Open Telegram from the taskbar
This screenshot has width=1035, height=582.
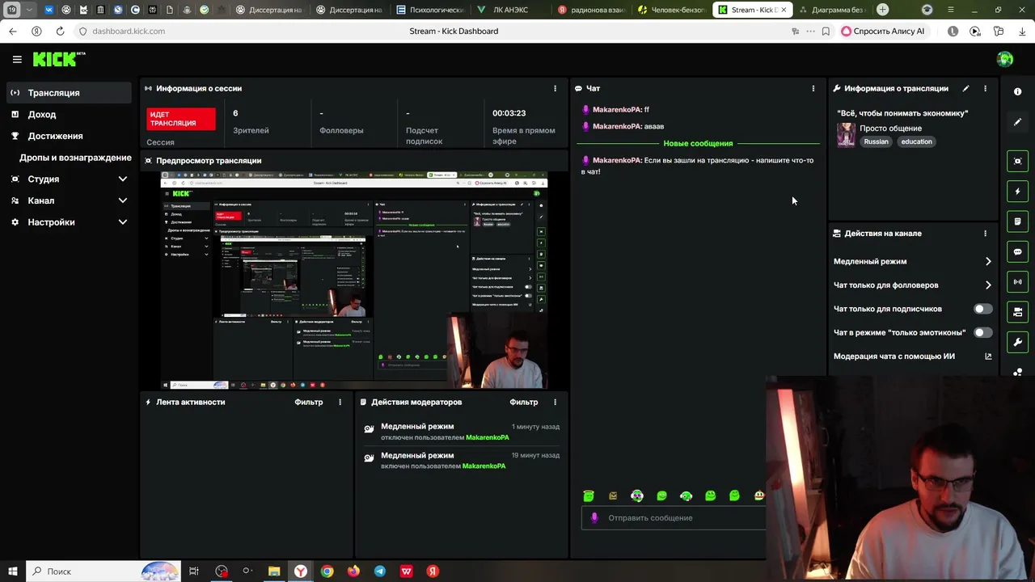[x=380, y=571]
